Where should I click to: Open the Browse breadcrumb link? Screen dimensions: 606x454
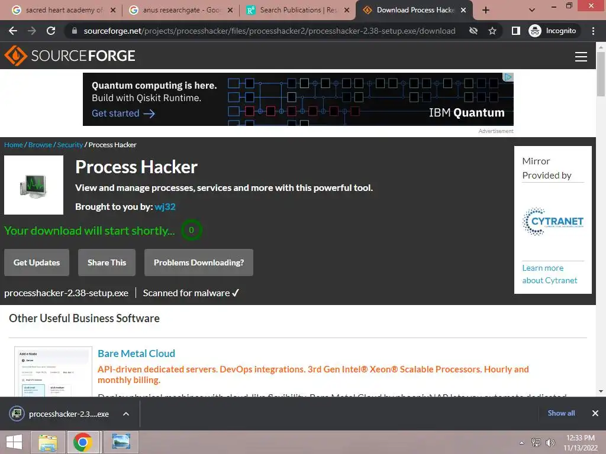point(40,145)
